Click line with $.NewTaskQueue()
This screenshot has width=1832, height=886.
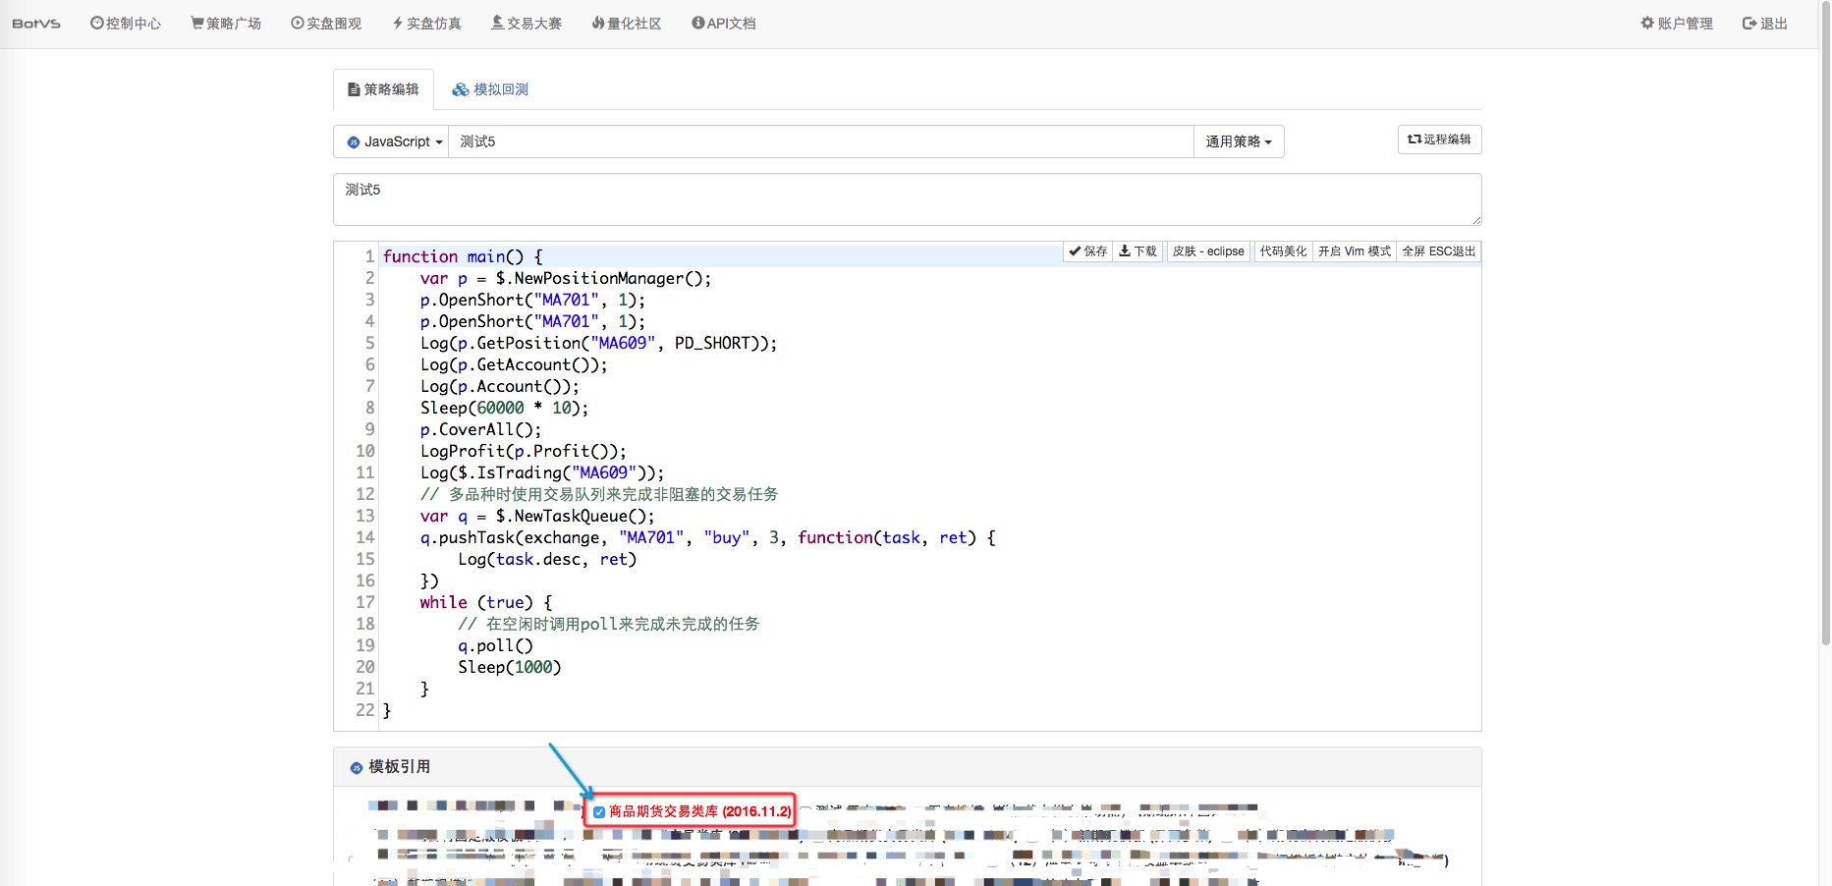pos(537,516)
